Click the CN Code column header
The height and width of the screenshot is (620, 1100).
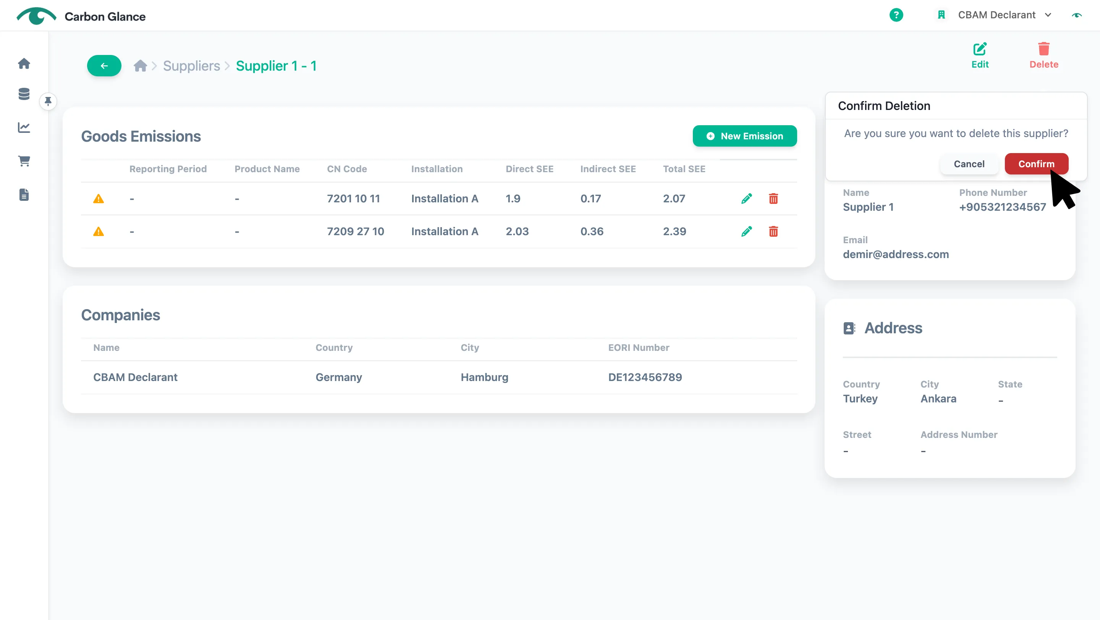click(x=347, y=169)
